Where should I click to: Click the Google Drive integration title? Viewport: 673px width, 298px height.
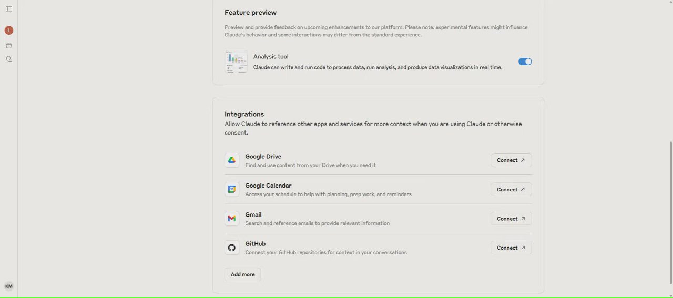[263, 157]
